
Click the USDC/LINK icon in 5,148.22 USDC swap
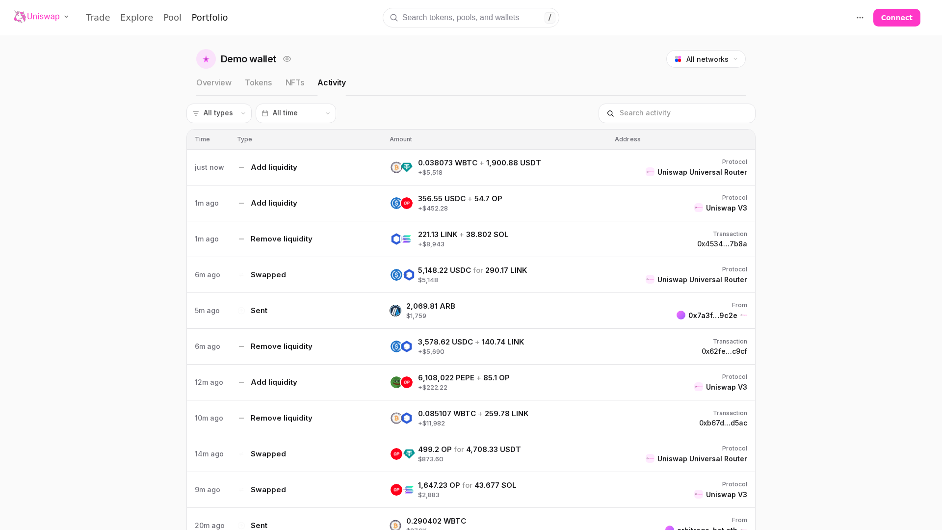[402, 275]
